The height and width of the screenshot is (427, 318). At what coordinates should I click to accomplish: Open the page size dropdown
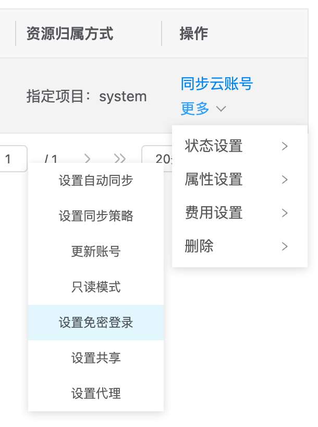coord(157,158)
